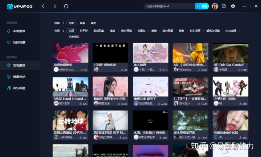This screenshot has height=157, width=261.
Task: Filter by the ACG动漫 category
Action: click(x=231, y=30)
